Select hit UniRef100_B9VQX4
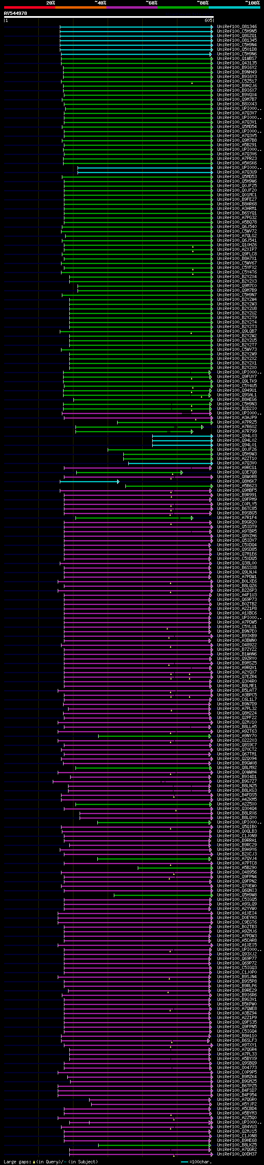This screenshot has height=1165, width=264. coord(237,95)
